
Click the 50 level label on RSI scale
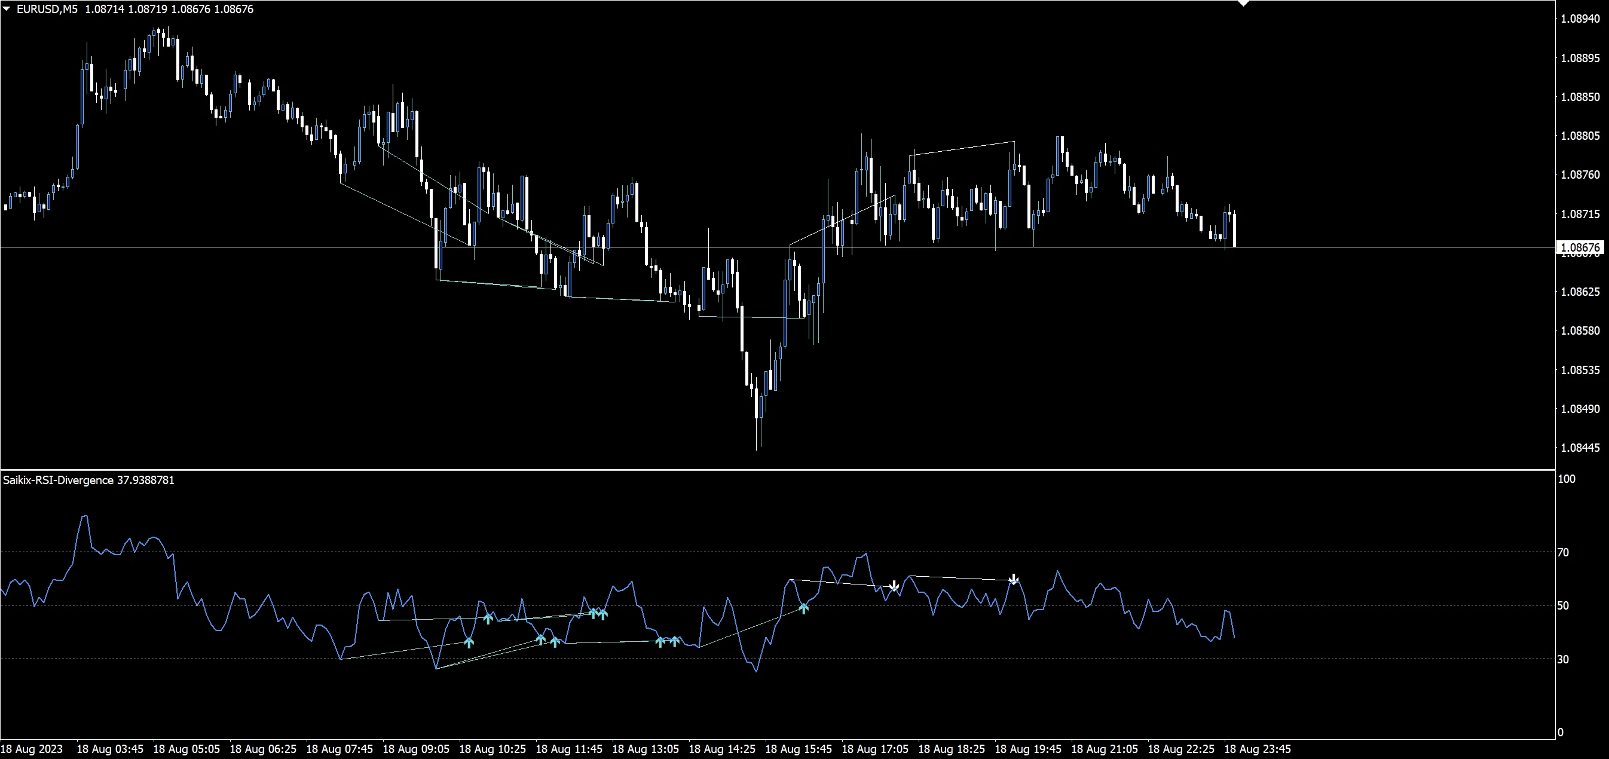[1563, 605]
